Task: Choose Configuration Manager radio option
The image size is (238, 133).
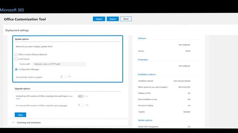Action: 16,69
